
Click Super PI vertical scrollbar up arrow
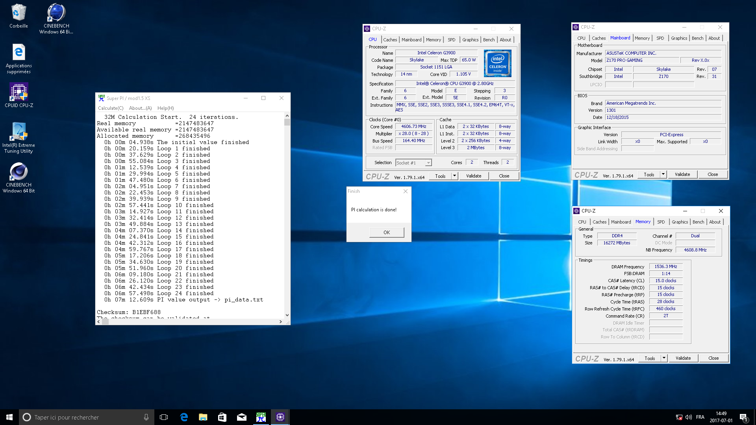click(x=287, y=116)
